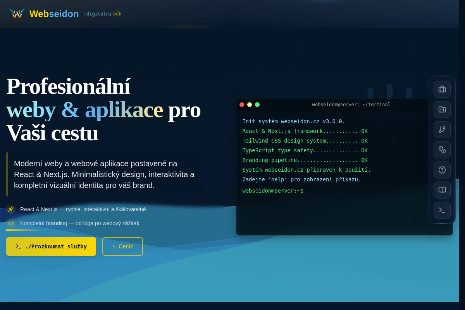Image resolution: width=465 pixels, height=310 pixels.
Task: Click 'Kompletní branding — od loga' feature text
Action: click(x=79, y=223)
